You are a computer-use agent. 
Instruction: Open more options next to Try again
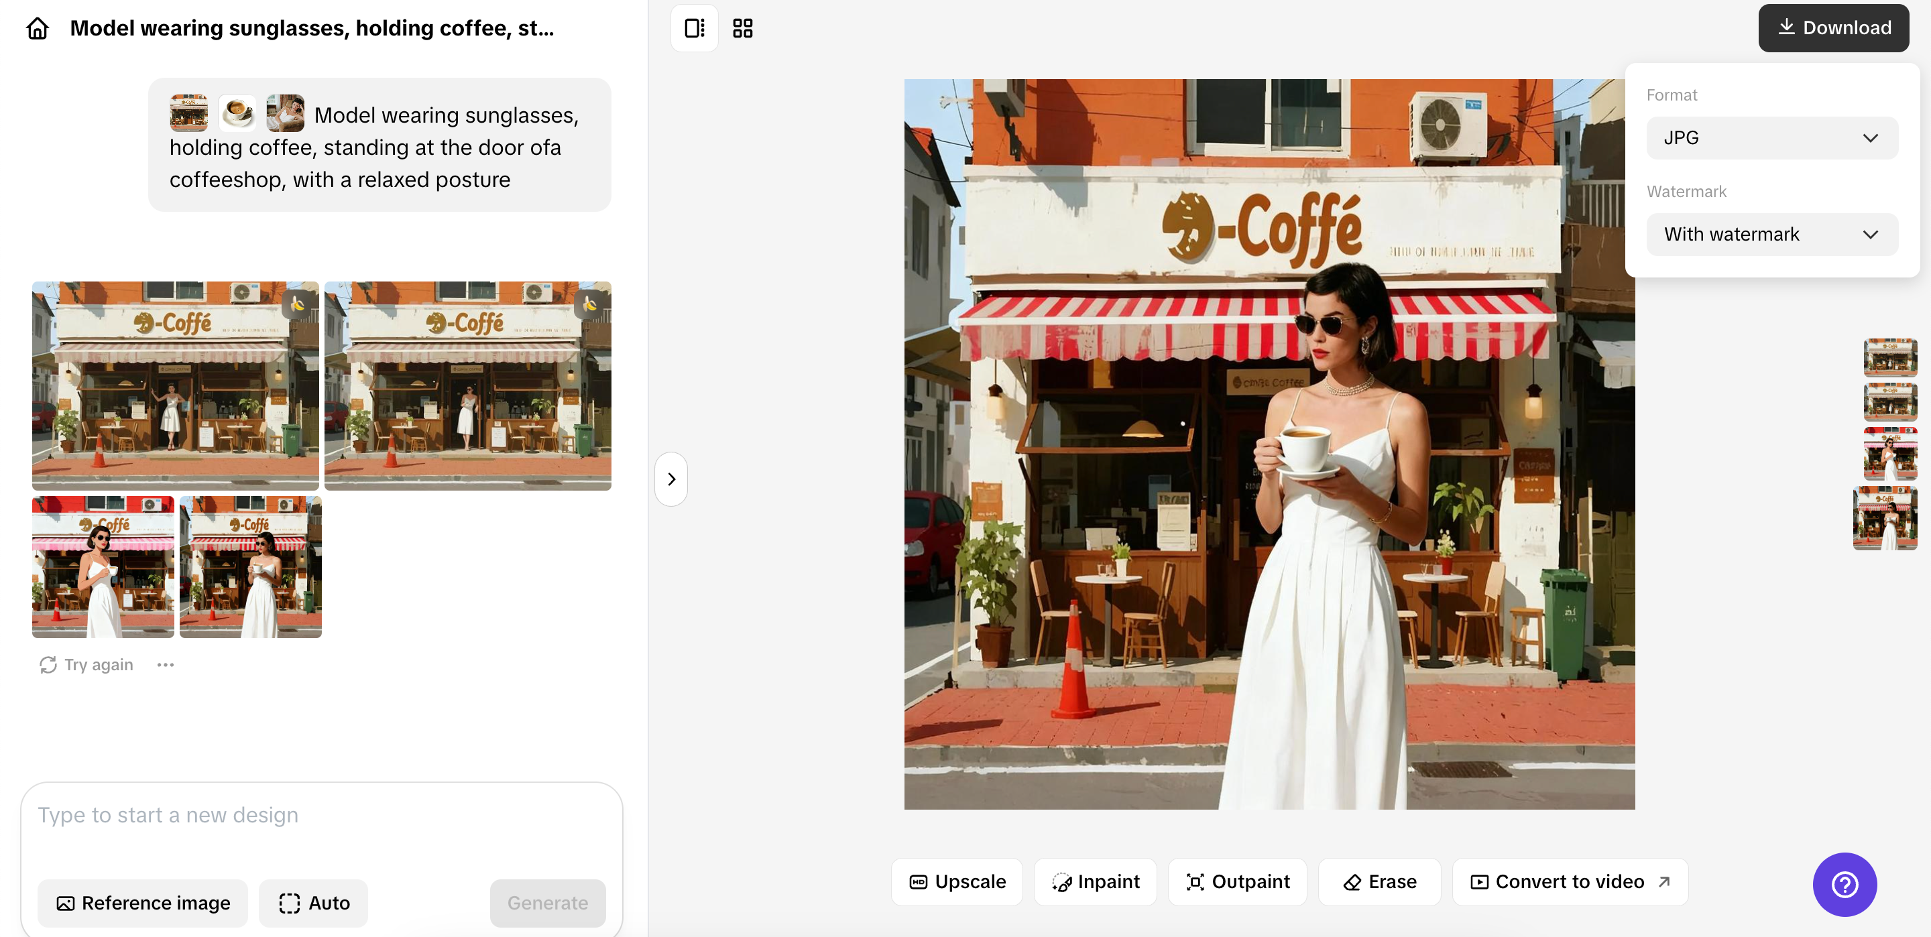tap(166, 664)
